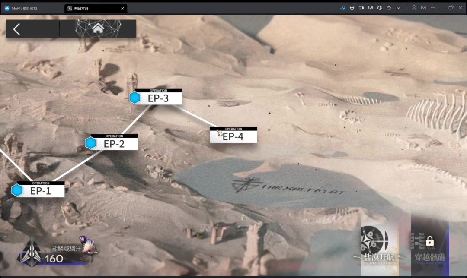Open the emulator hamburger menu

pos(433,8)
